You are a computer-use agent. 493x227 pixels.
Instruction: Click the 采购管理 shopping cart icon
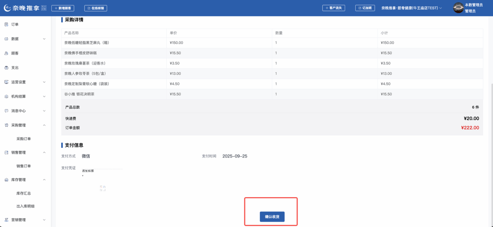tap(6, 125)
